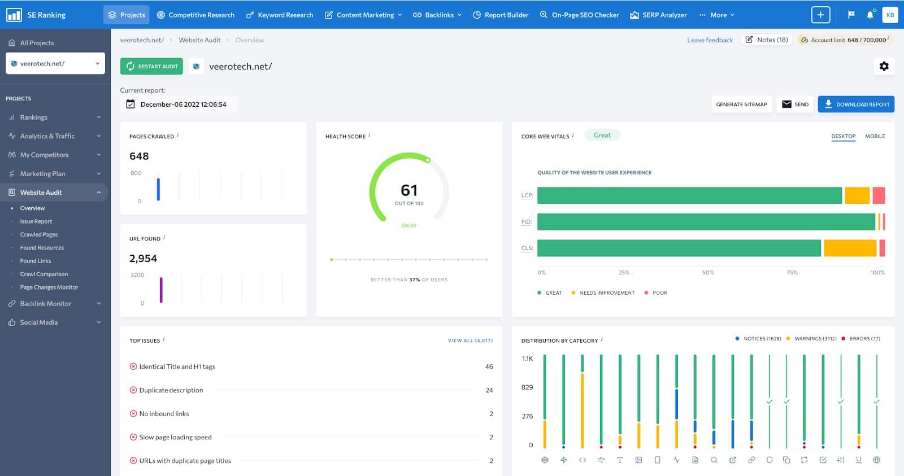This screenshot has width=904, height=476.
Task: Click the globe category icon in chart
Action: [x=876, y=460]
